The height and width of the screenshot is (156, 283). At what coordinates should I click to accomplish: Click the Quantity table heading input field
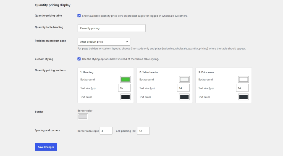(112, 28)
